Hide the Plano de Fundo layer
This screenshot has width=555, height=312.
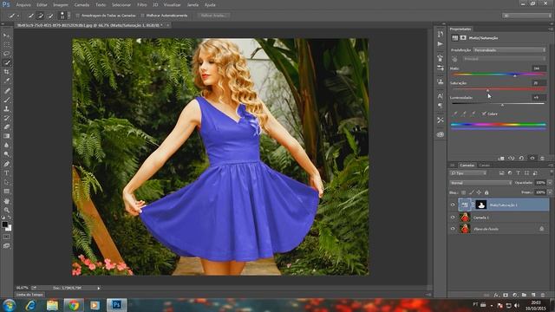pos(453,229)
